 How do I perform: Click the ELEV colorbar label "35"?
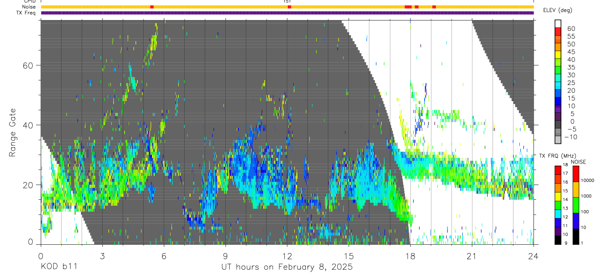coord(570,67)
